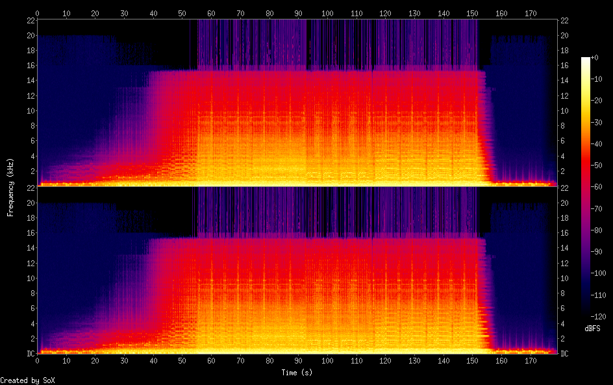Click the 170 mark on the top time axis

[531, 13]
